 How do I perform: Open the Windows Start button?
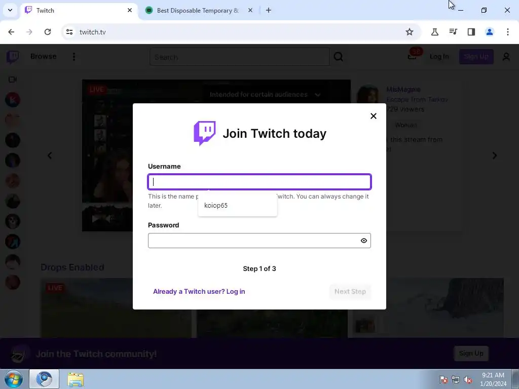tap(13, 379)
